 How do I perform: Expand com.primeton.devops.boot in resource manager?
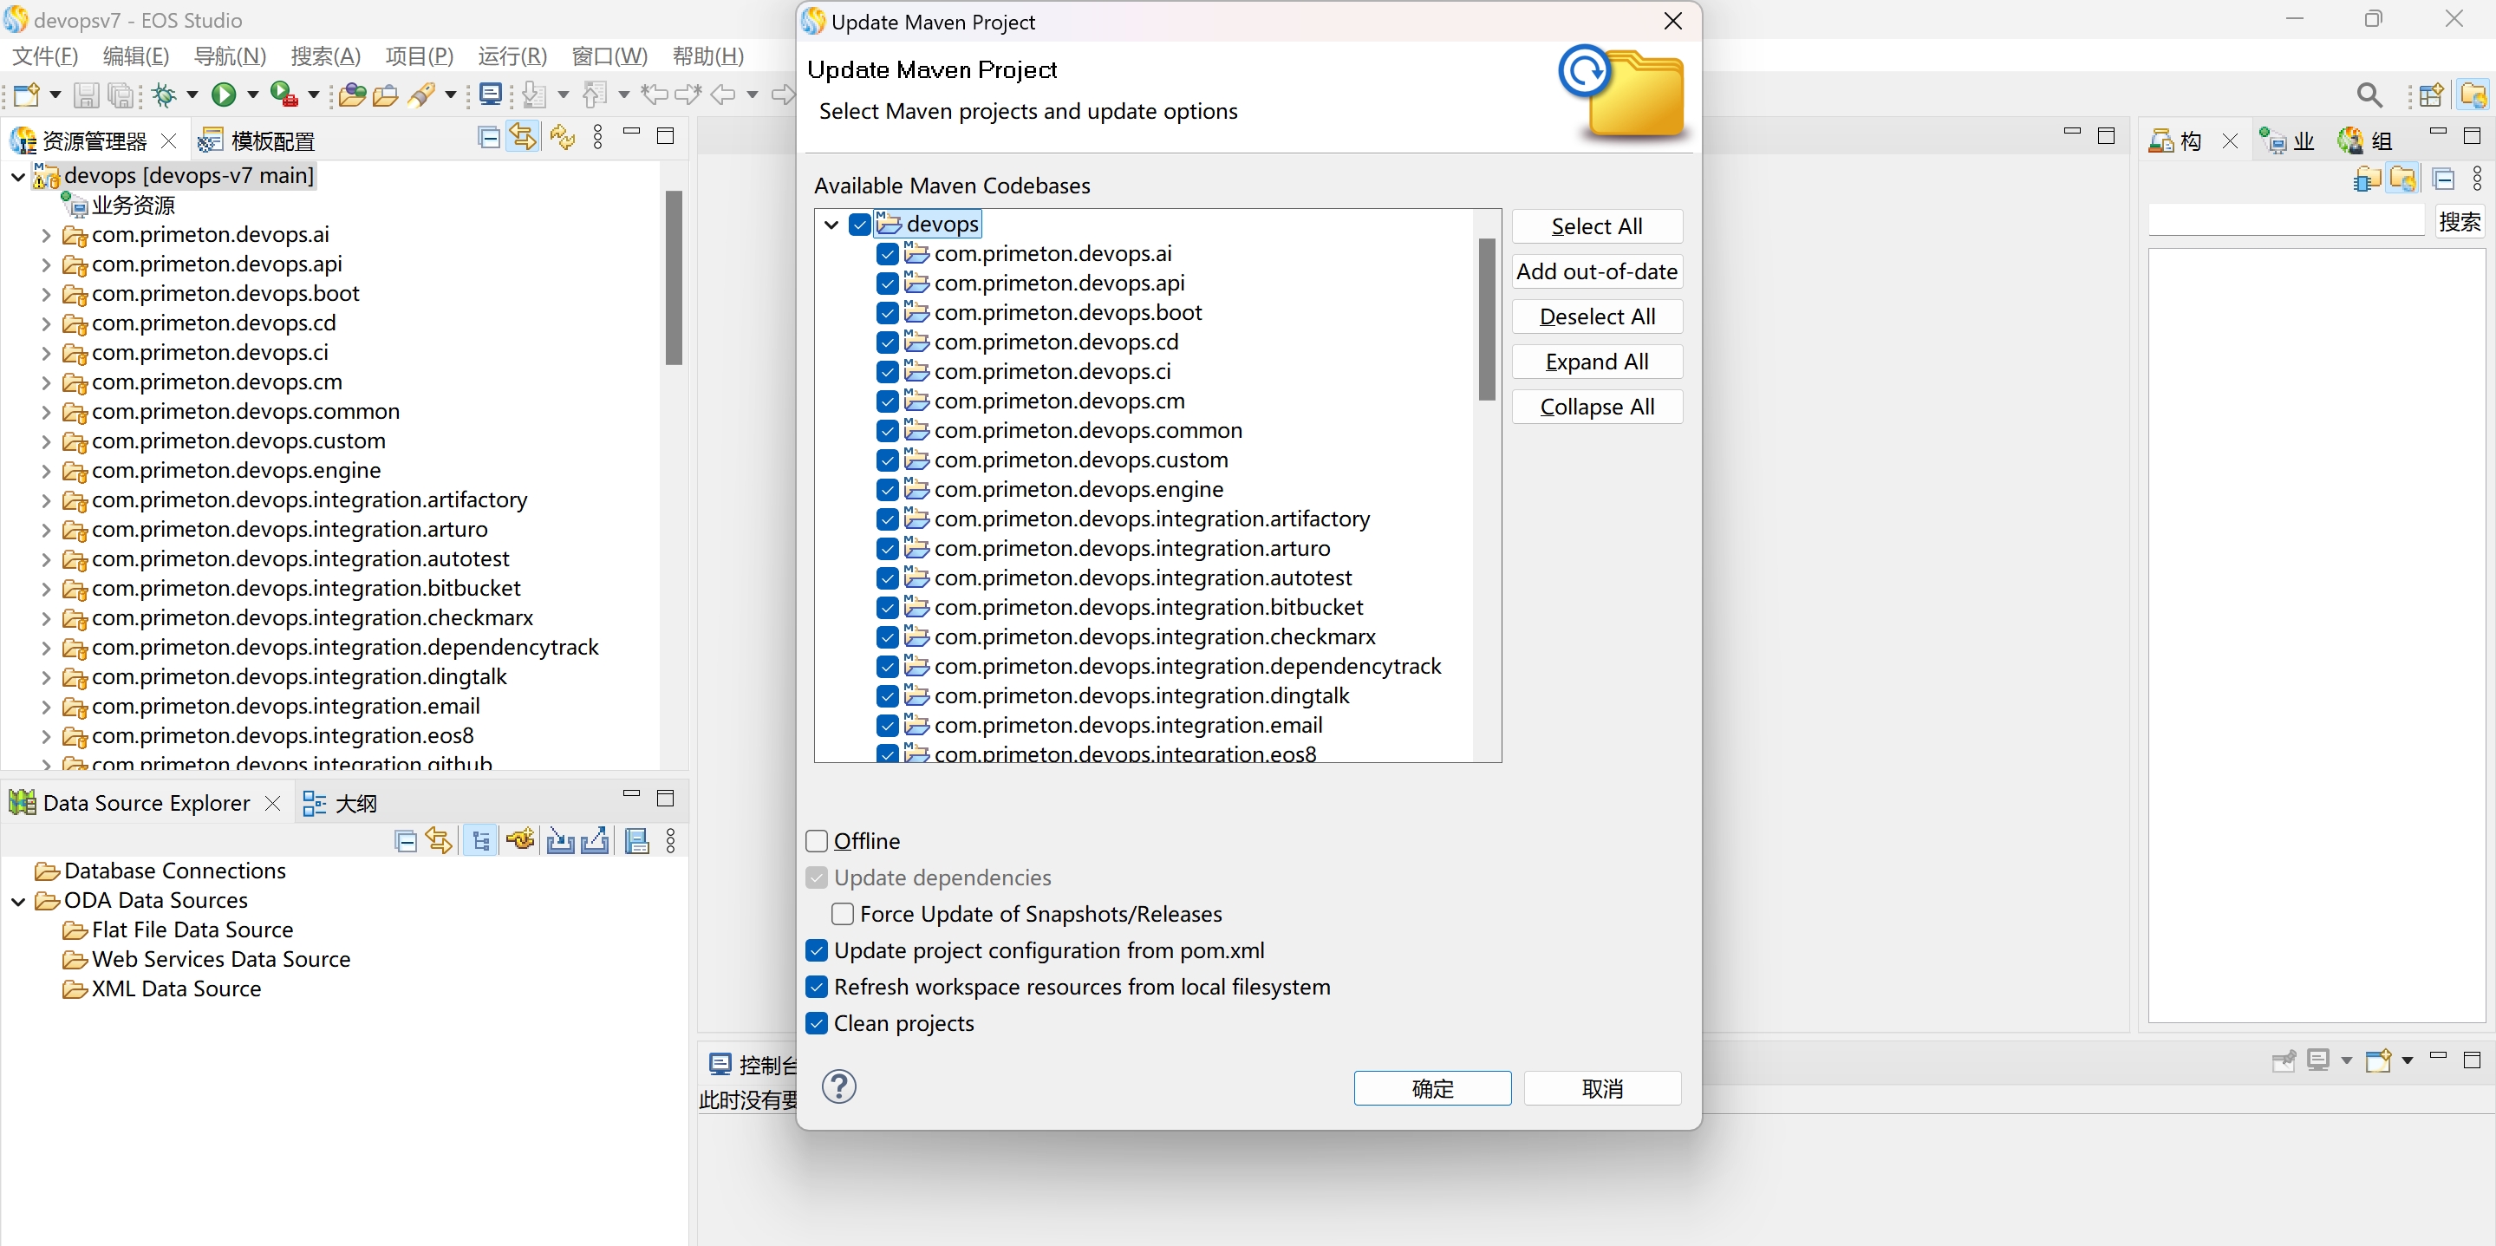[x=46, y=294]
